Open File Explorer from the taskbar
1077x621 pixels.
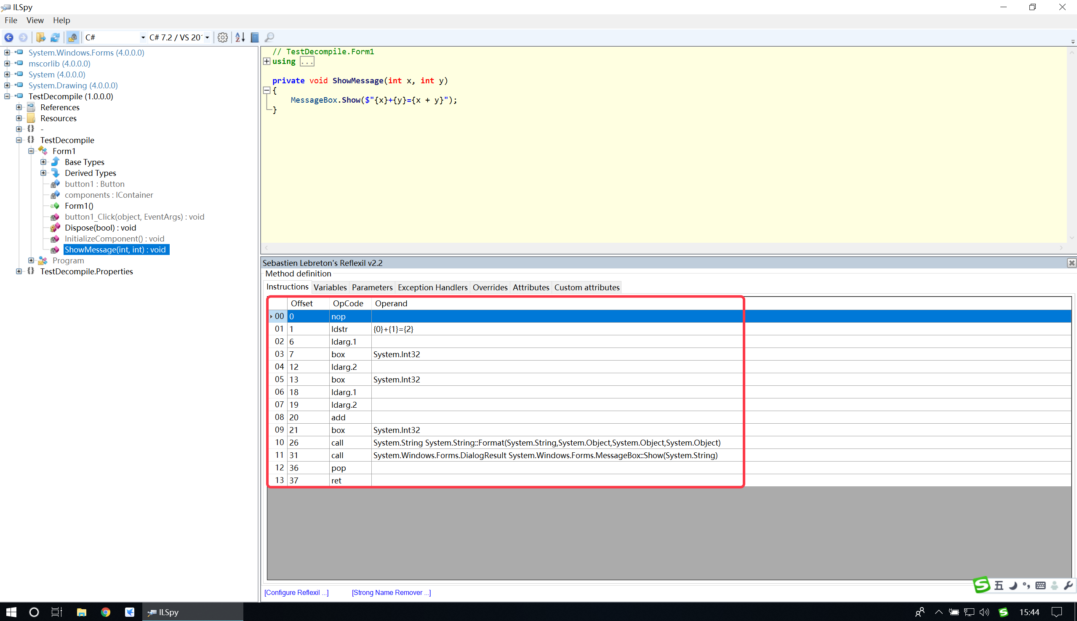[82, 612]
